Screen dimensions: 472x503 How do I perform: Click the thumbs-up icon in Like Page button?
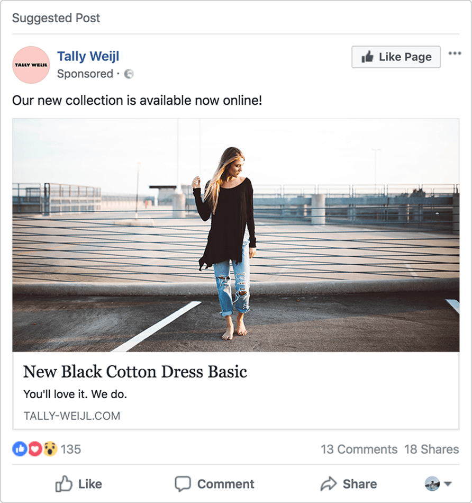[x=367, y=57]
